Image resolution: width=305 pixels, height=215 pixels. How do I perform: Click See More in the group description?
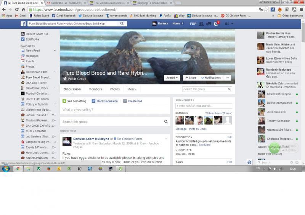[204, 145]
